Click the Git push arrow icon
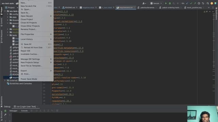The width and height of the screenshot is (218, 122). pos(195,3)
